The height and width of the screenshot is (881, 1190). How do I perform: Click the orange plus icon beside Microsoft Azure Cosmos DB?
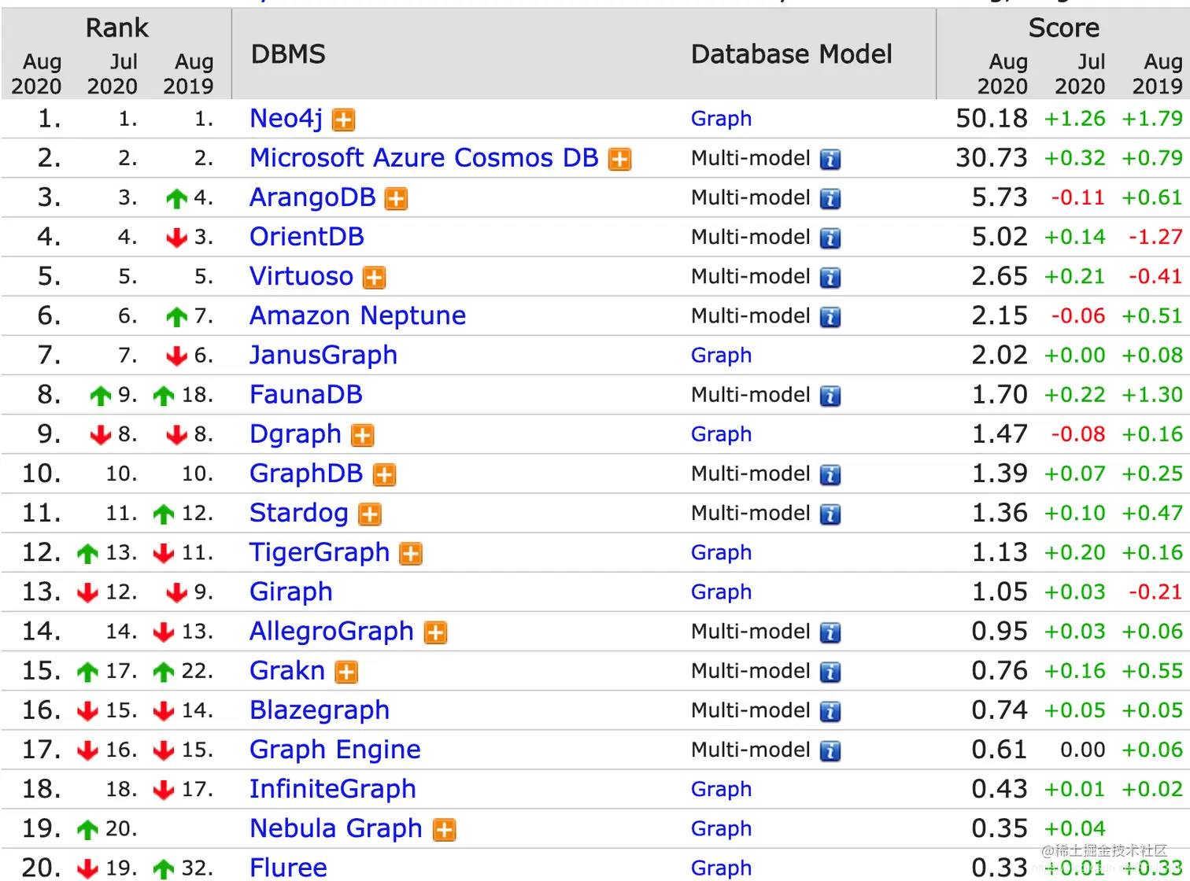click(620, 160)
